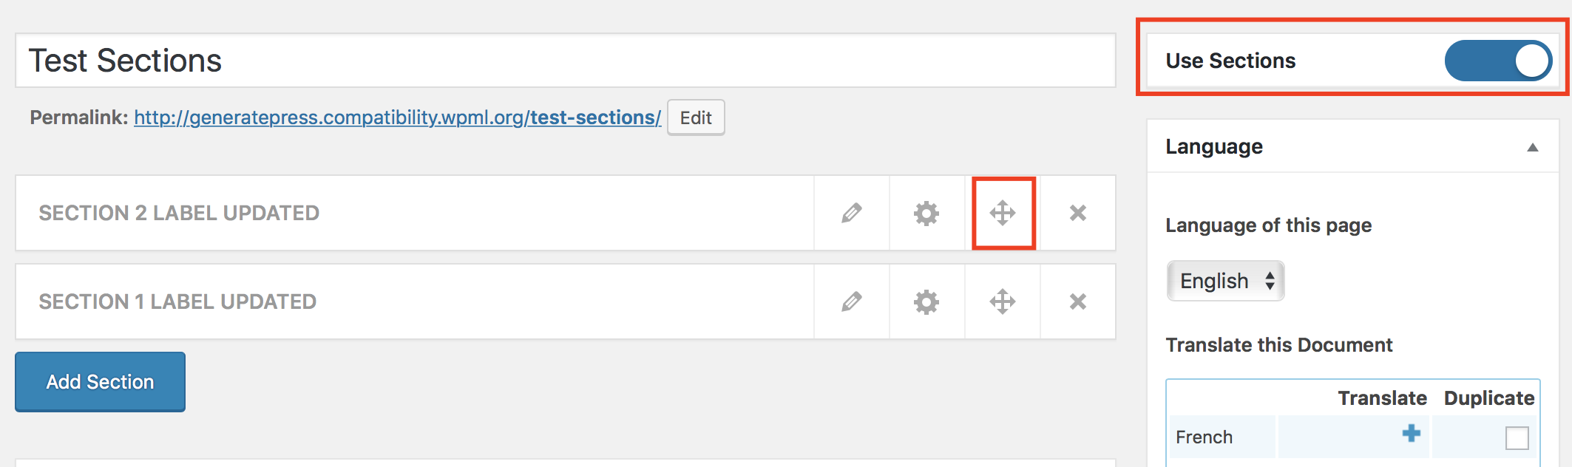Remove Section 1 using the X icon
The width and height of the screenshot is (1572, 467).
pyautogui.click(x=1078, y=301)
